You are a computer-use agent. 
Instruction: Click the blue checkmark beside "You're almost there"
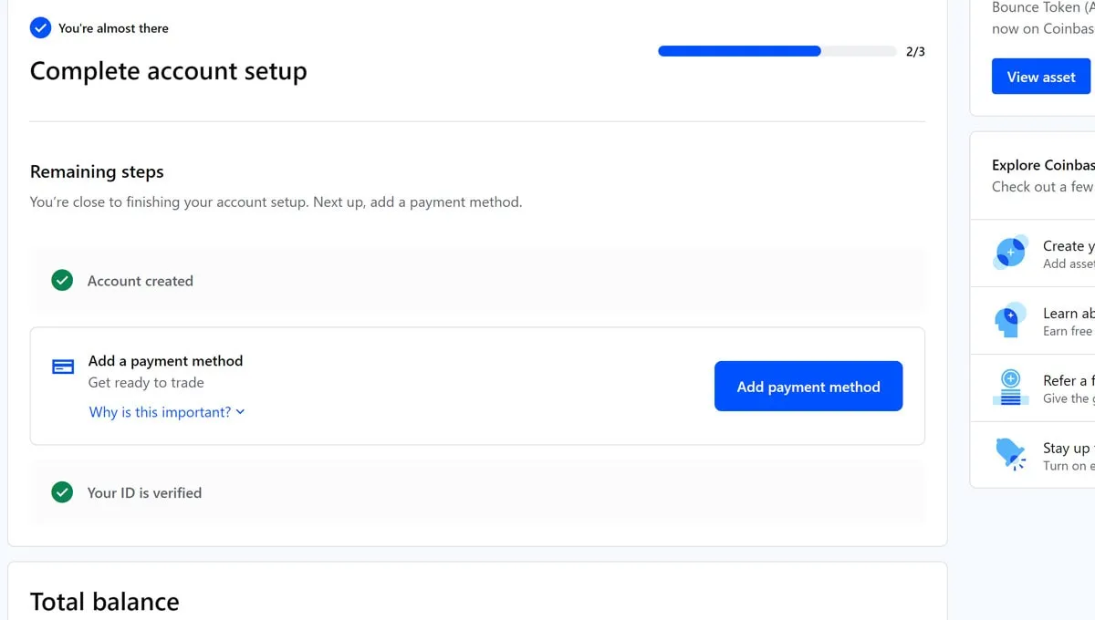pos(40,27)
